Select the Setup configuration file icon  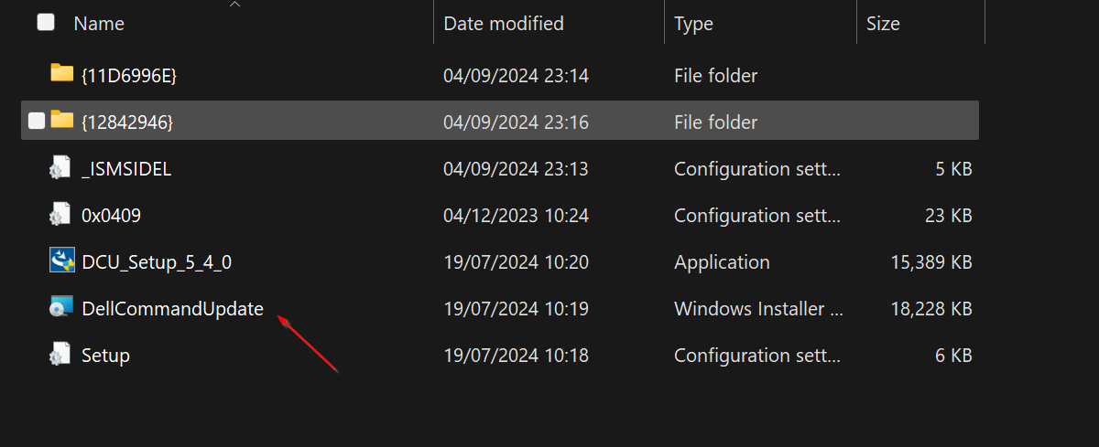(60, 354)
